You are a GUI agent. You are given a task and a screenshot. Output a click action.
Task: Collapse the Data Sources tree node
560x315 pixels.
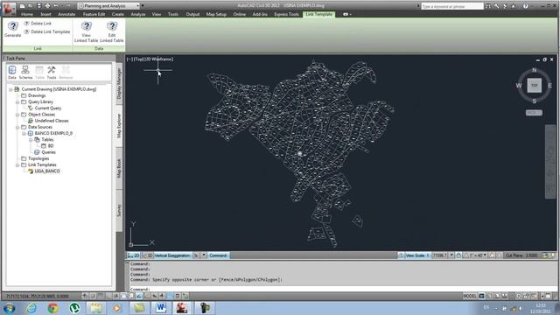click(17, 127)
